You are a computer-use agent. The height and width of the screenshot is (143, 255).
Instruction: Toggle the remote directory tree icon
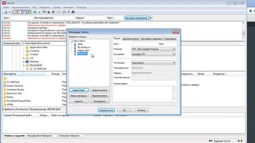24,12
